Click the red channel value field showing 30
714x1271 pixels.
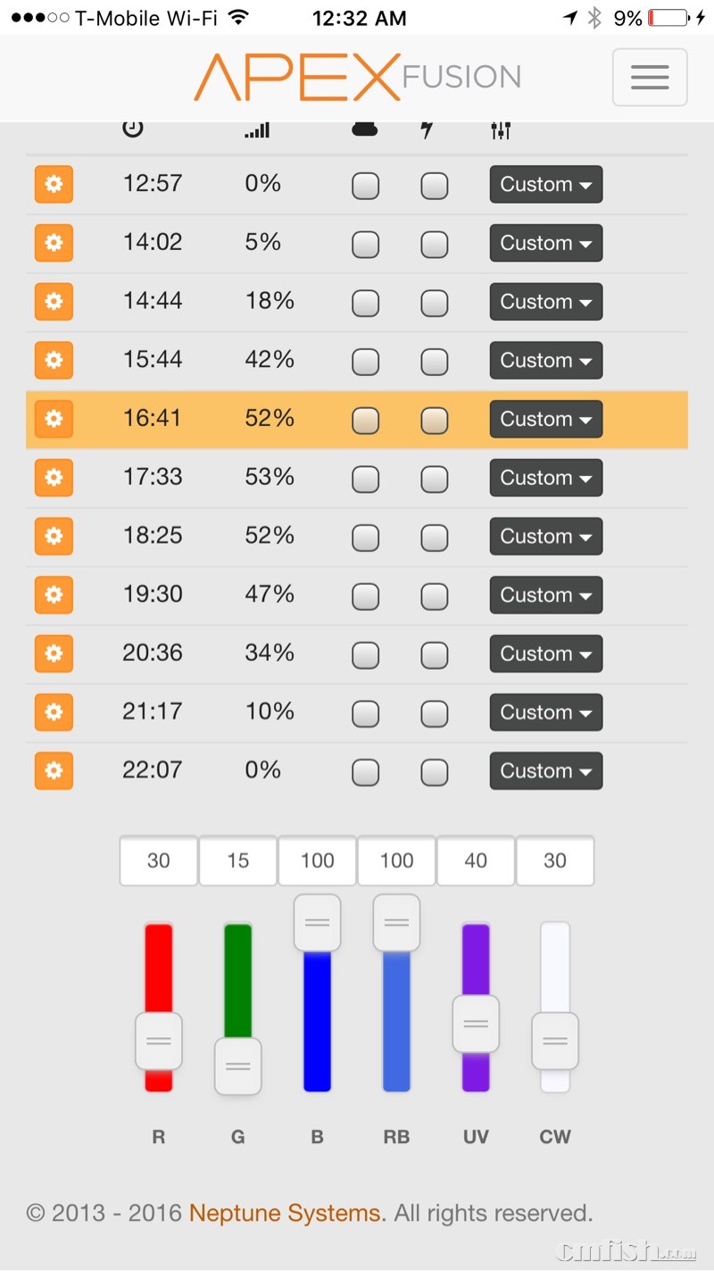[x=159, y=861]
